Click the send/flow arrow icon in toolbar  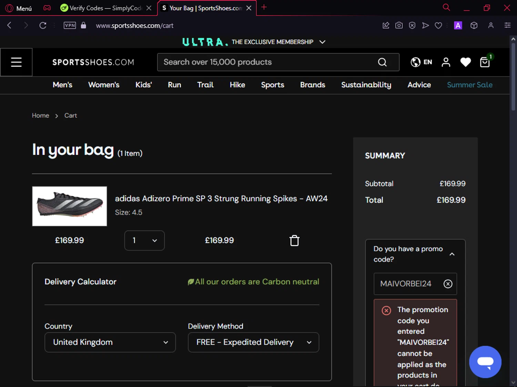pos(426,25)
